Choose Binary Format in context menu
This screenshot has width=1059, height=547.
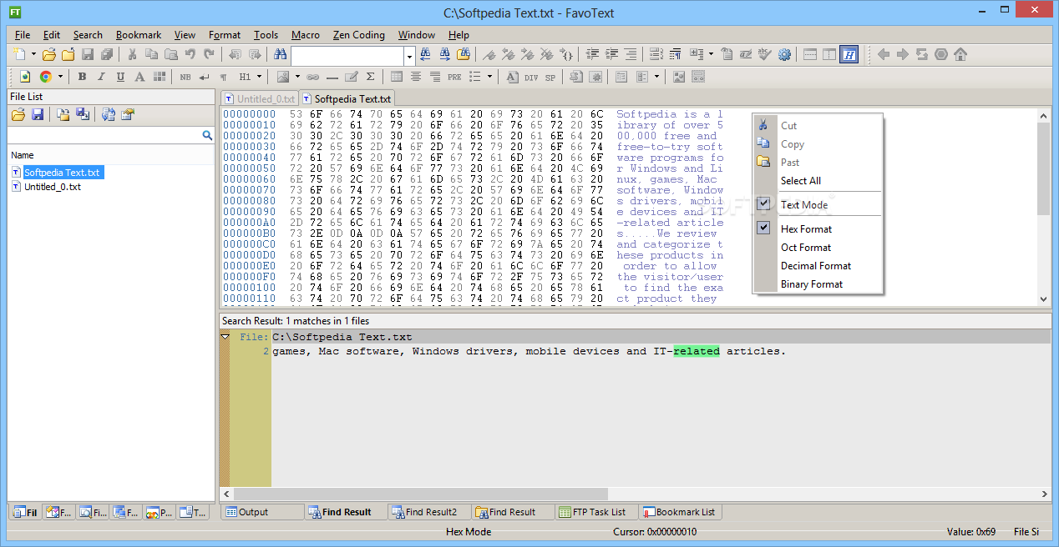click(x=812, y=284)
